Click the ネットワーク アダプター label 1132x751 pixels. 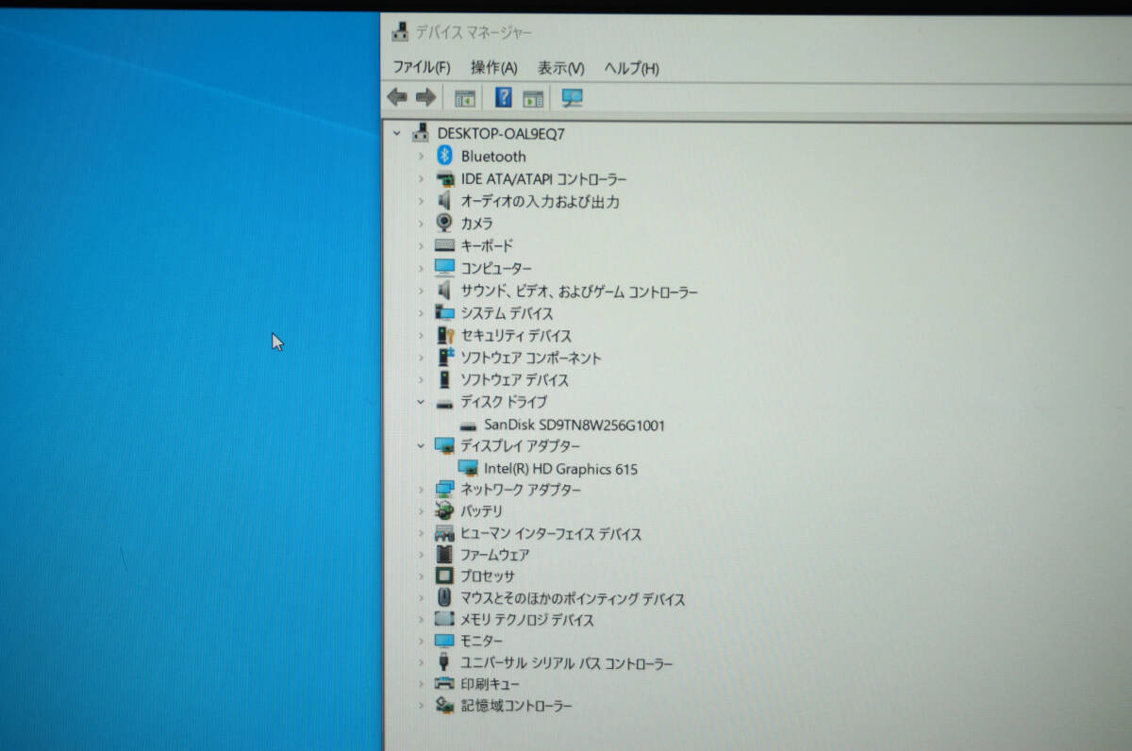click(x=521, y=490)
